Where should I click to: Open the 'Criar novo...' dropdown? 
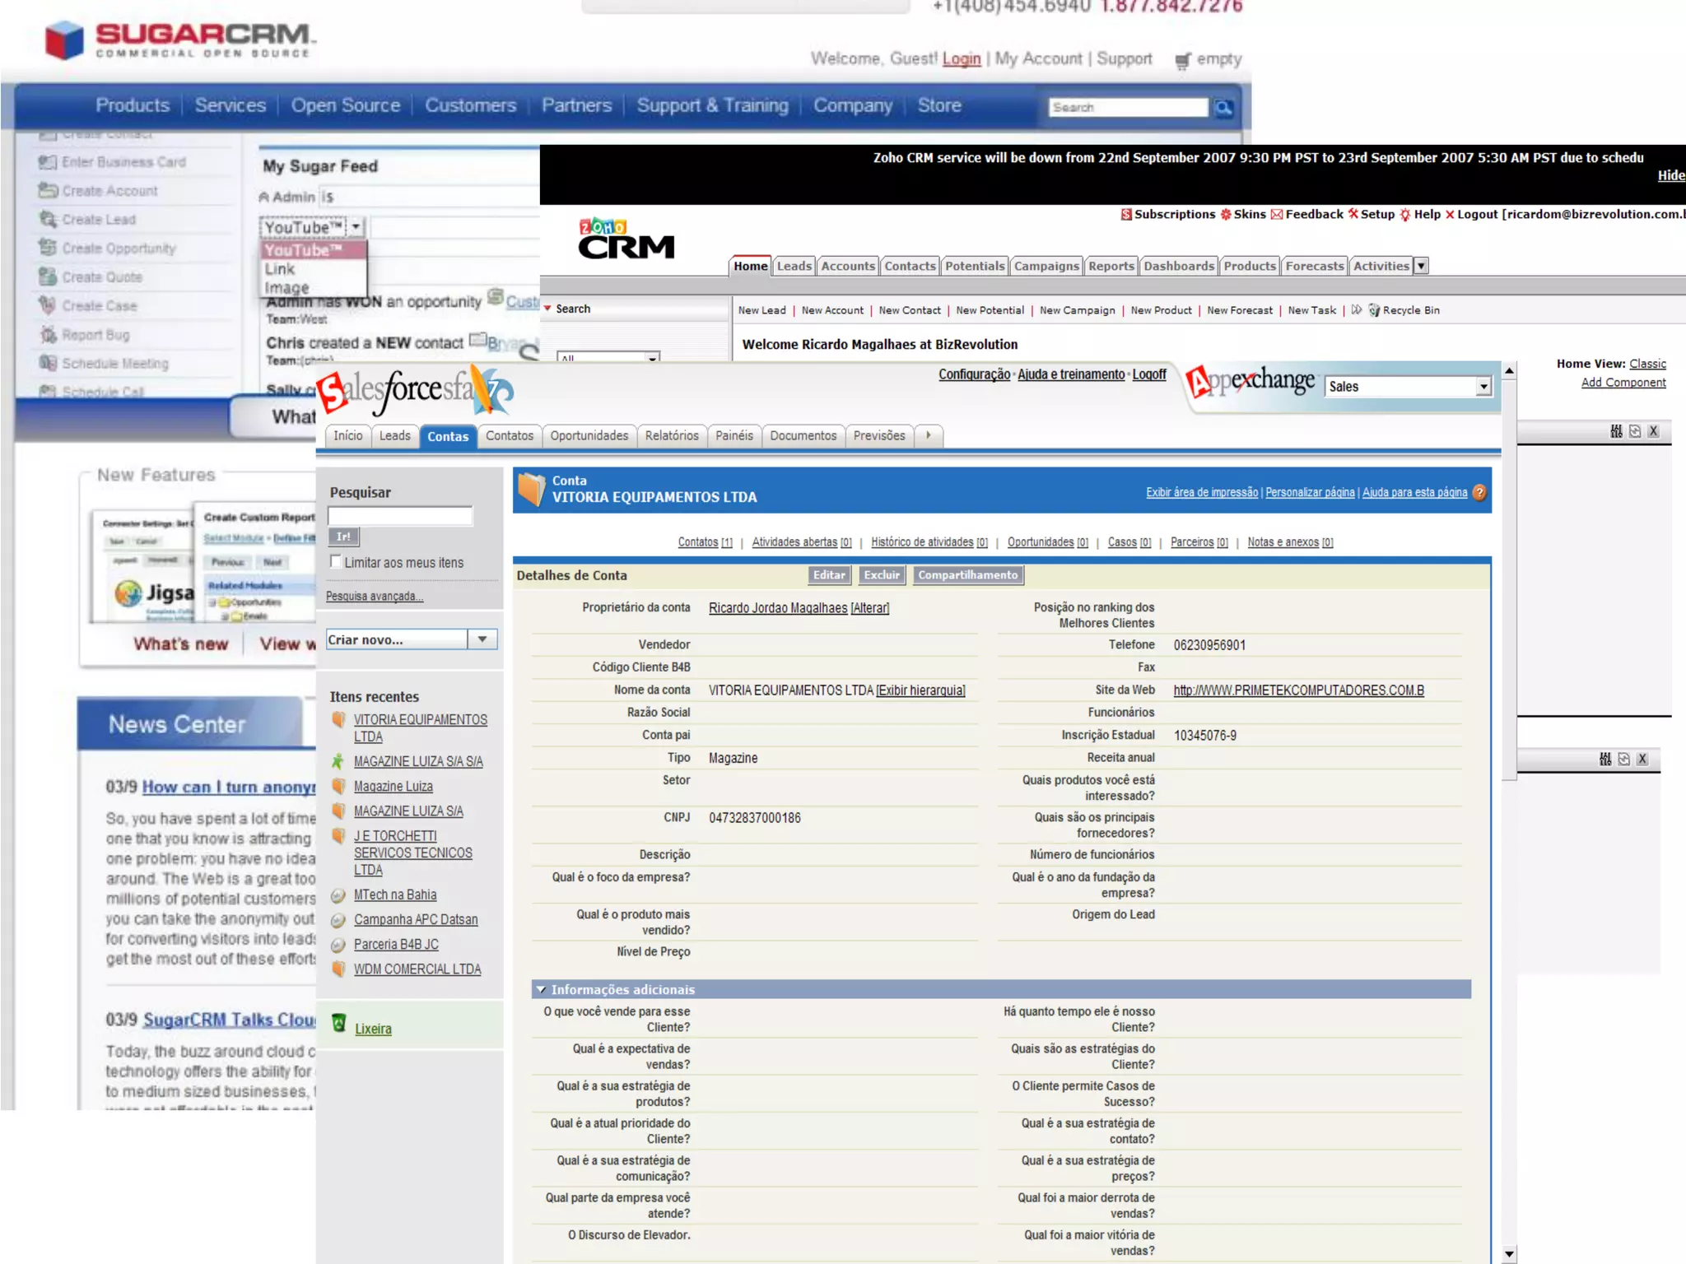point(482,639)
